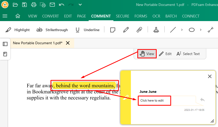Switch to View mode

pyautogui.click(x=147, y=54)
